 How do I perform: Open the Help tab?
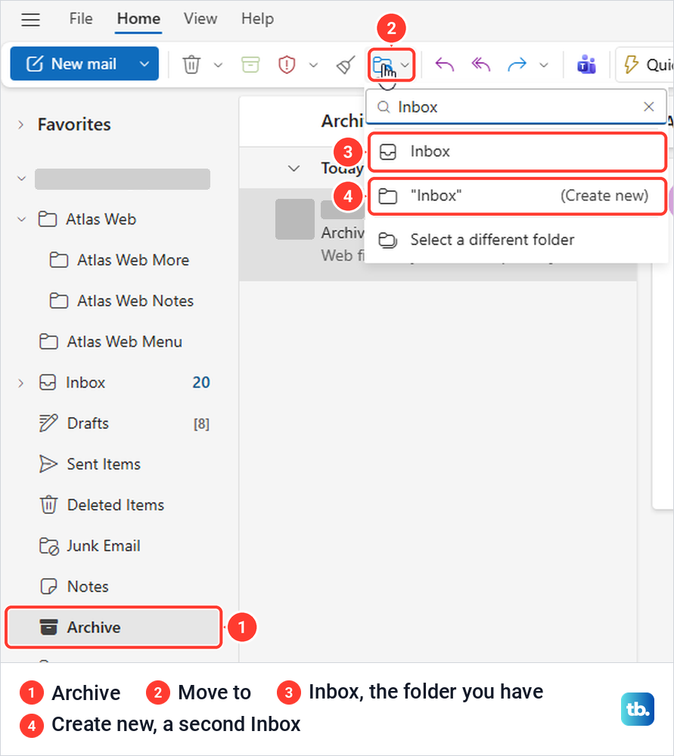(257, 19)
